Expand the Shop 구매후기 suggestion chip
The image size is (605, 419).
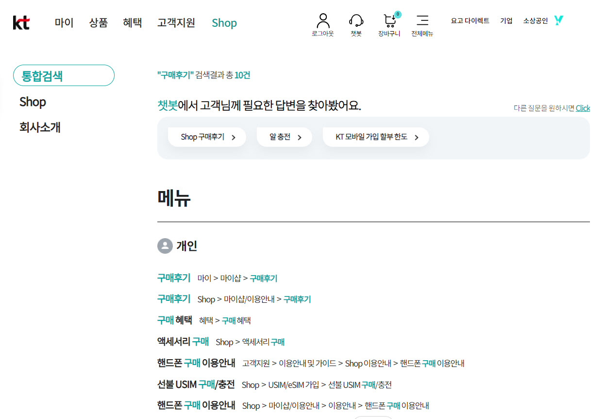click(207, 137)
